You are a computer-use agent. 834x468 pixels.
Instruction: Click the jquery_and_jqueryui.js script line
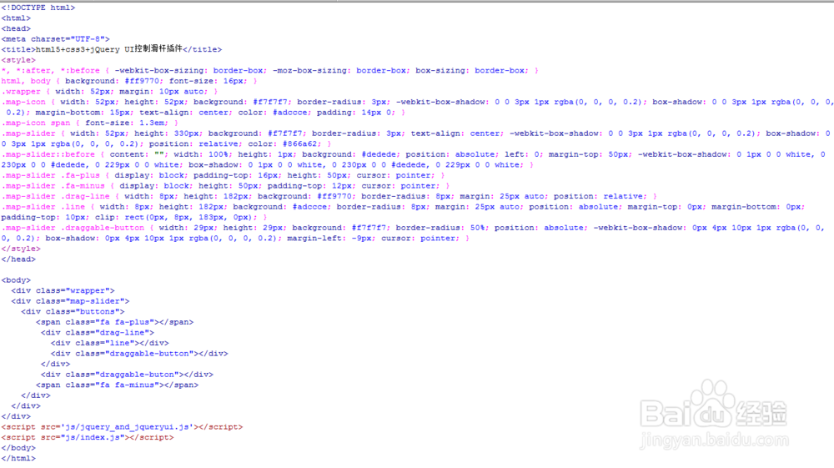(122, 427)
